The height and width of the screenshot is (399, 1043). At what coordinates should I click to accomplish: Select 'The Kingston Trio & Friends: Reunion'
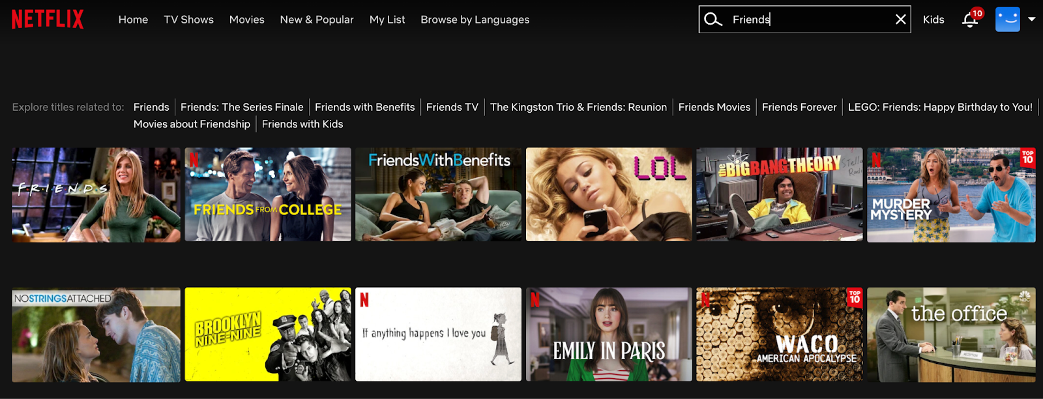[578, 107]
